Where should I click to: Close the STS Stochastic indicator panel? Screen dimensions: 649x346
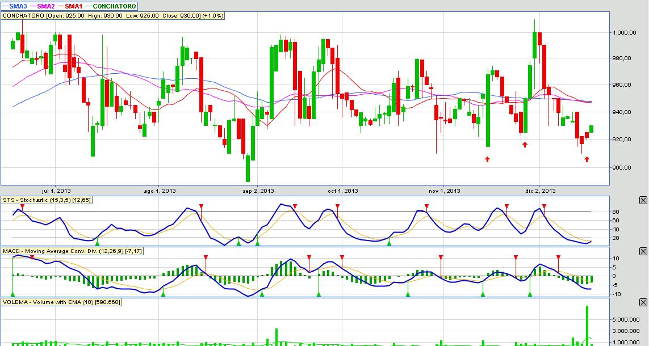(643, 200)
